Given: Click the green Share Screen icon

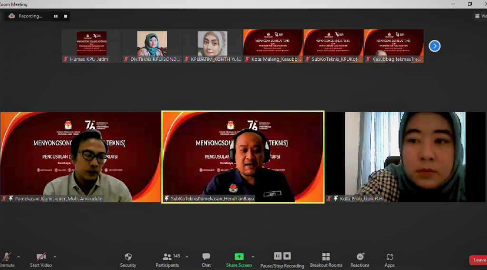Looking at the screenshot, I should 239,257.
